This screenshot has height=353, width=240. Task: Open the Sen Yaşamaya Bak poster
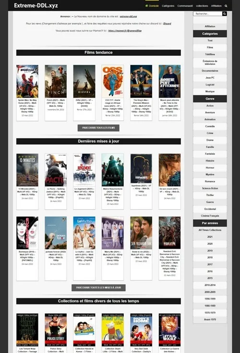point(141,233)
